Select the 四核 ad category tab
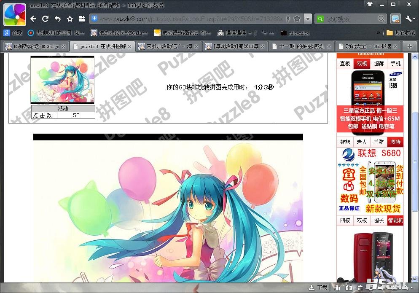The height and width of the screenshot is (293, 419). point(345,220)
